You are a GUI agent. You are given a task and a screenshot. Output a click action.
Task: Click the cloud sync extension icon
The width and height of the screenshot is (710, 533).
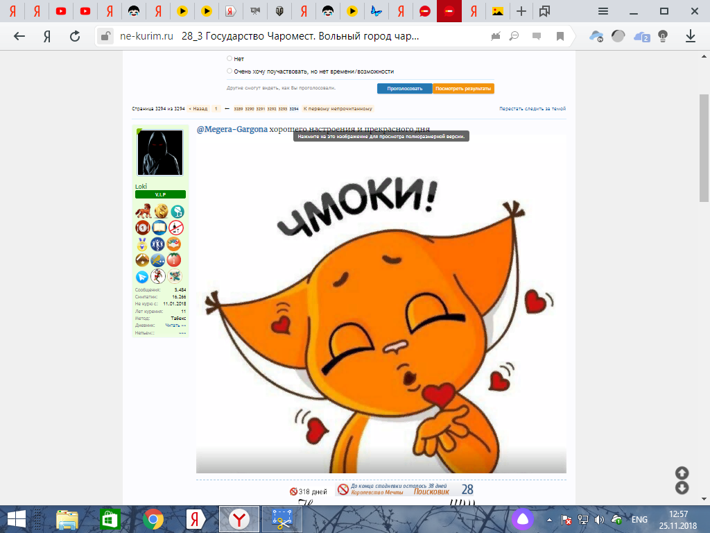(x=596, y=36)
